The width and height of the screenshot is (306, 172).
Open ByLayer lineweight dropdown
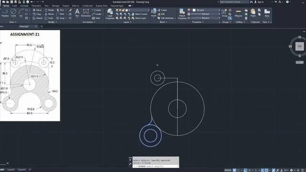206,14
